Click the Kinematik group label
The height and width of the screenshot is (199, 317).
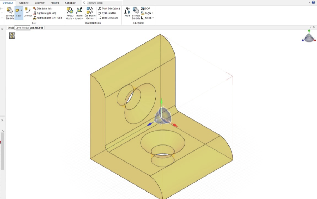138,23
